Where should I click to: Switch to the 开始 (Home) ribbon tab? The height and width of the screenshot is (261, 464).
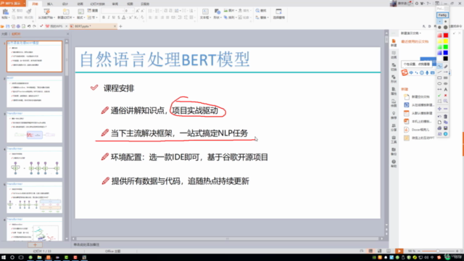click(35, 4)
